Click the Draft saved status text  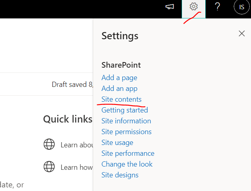(72, 84)
